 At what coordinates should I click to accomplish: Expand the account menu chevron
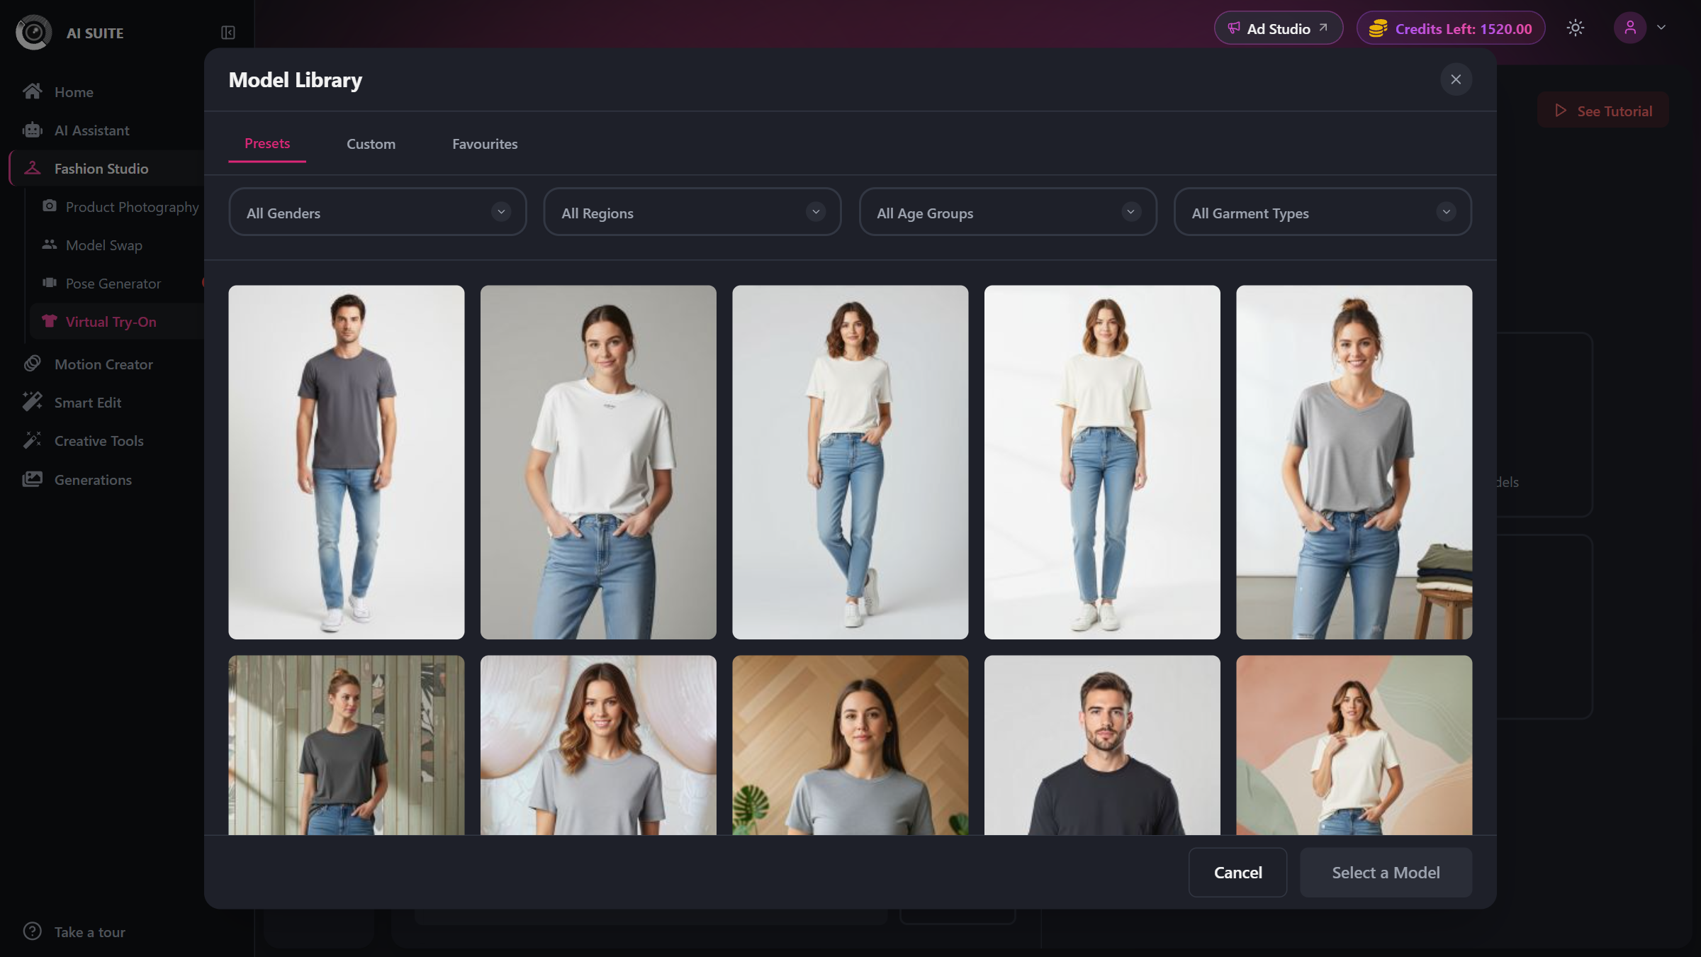coord(1661,28)
